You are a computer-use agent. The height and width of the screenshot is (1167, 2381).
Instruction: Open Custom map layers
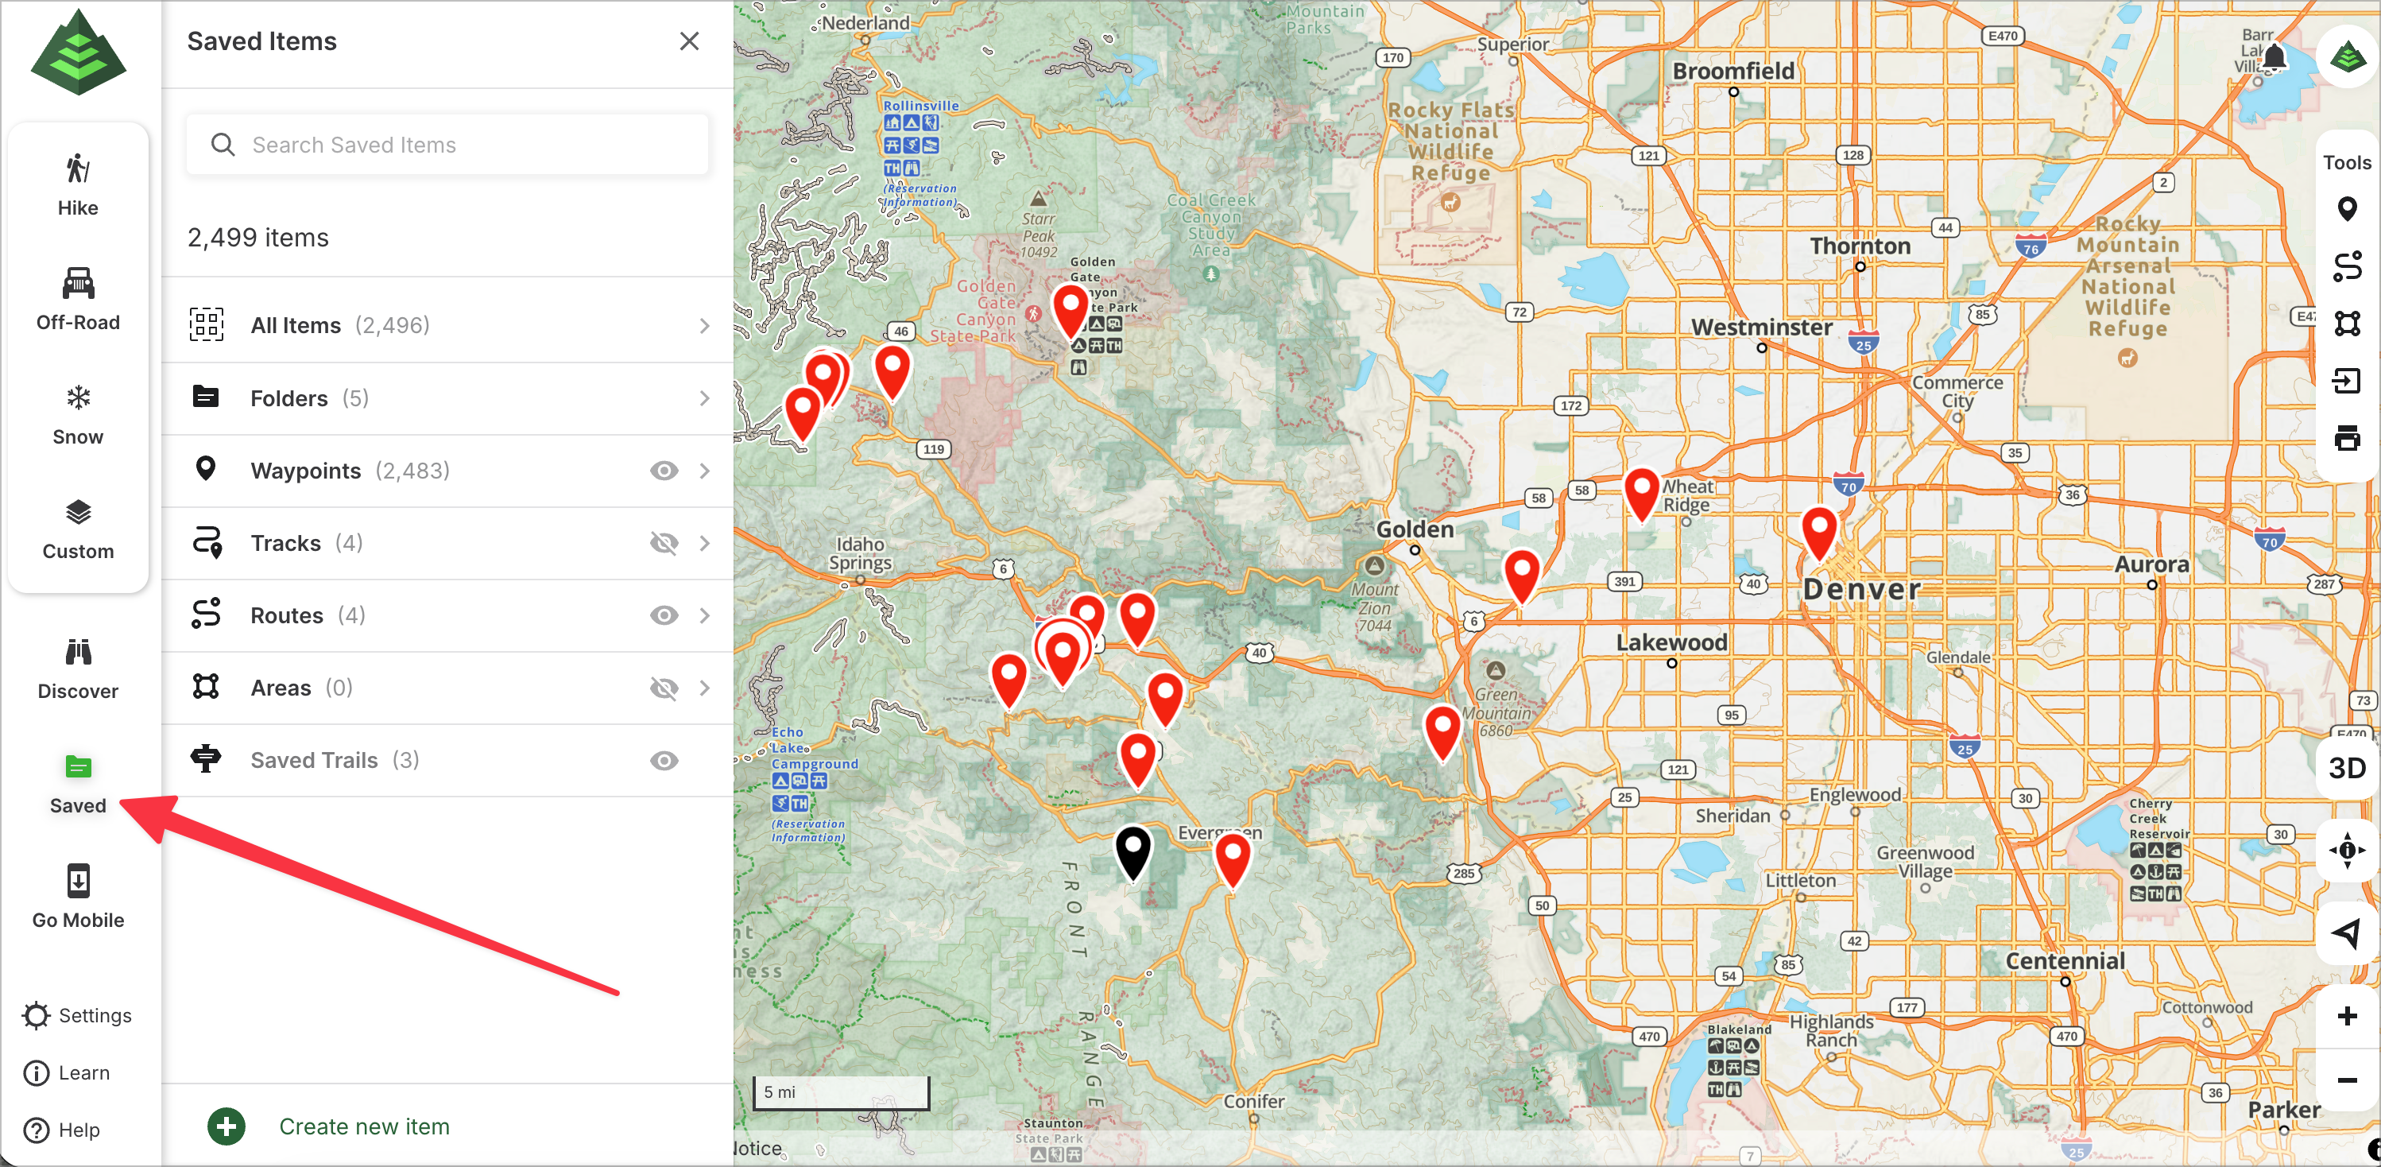pyautogui.click(x=78, y=529)
